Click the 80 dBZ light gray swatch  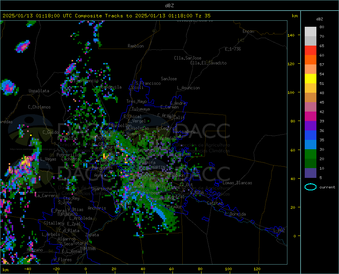(x=310, y=32)
